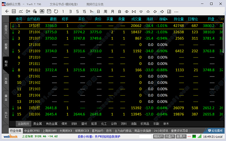Select the 15-minute period
The width and height of the screenshot is (226, 141).
point(84,12)
